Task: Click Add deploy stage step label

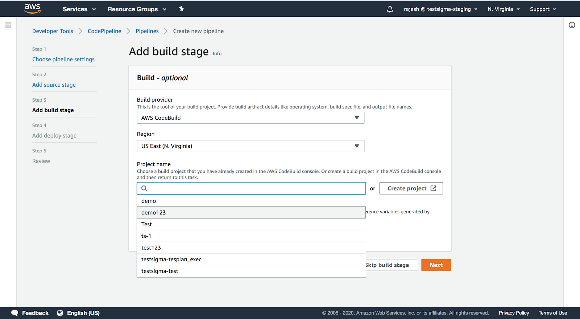Action: (54, 136)
